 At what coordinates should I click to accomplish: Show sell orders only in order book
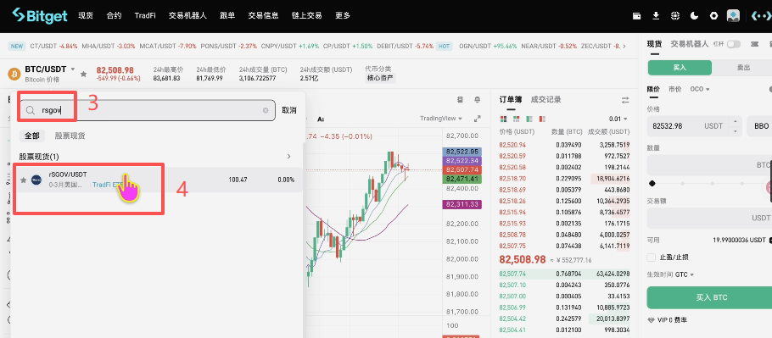click(542, 119)
